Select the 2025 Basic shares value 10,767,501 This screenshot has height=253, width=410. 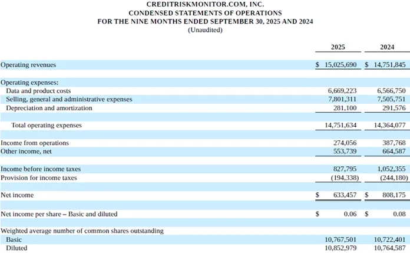(x=341, y=240)
